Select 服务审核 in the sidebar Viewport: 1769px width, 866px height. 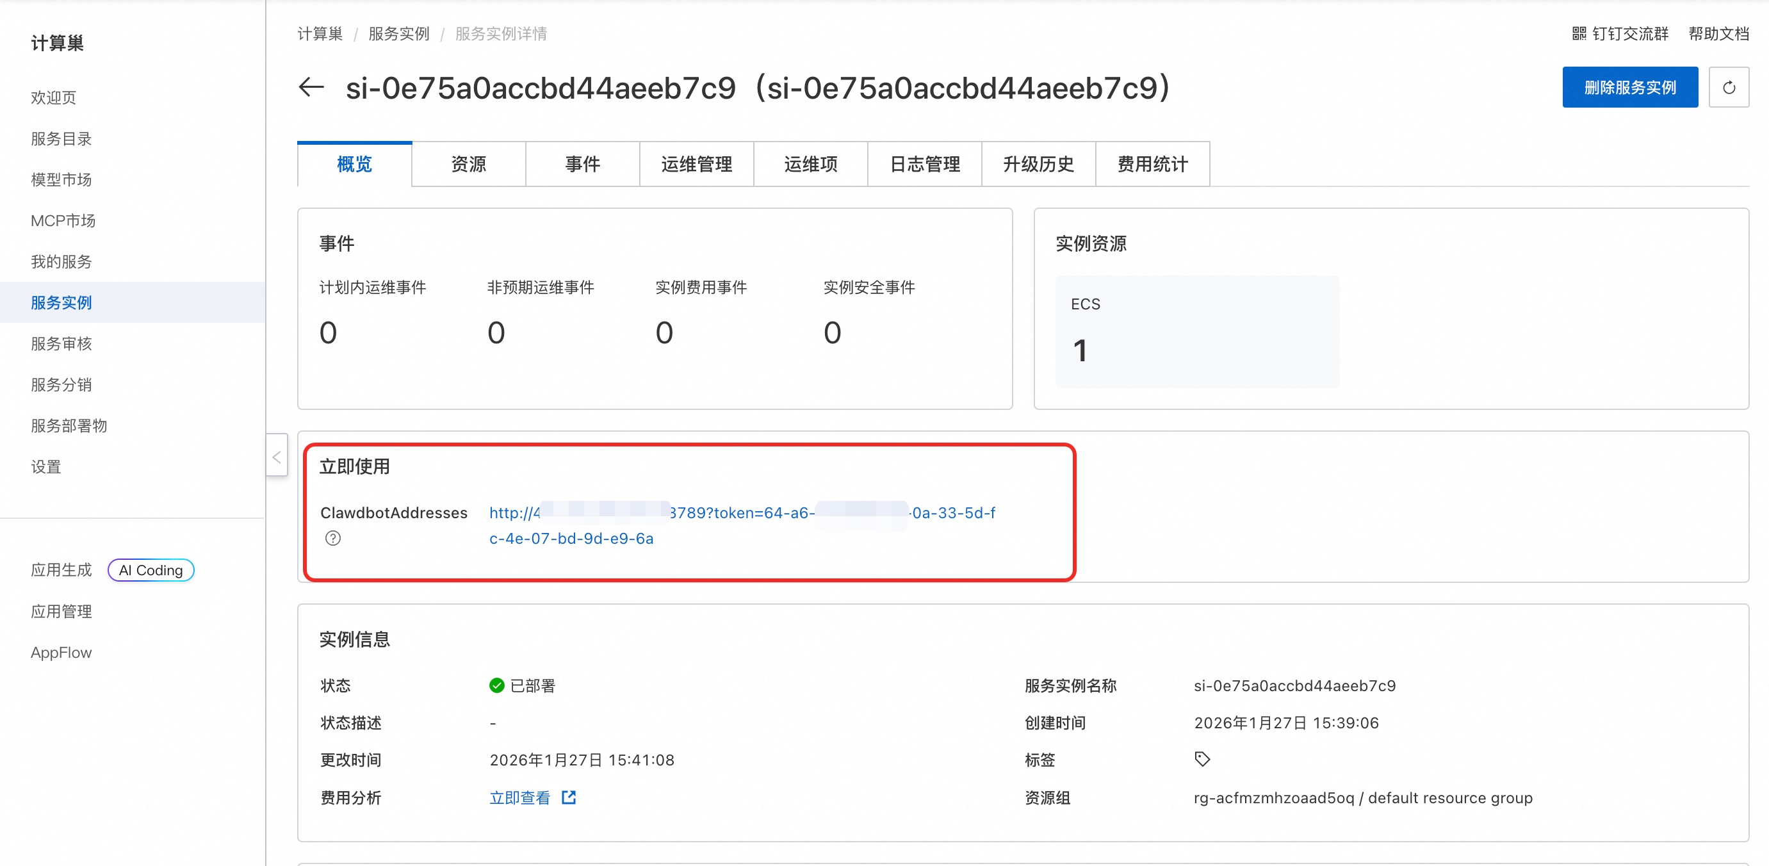tap(61, 343)
